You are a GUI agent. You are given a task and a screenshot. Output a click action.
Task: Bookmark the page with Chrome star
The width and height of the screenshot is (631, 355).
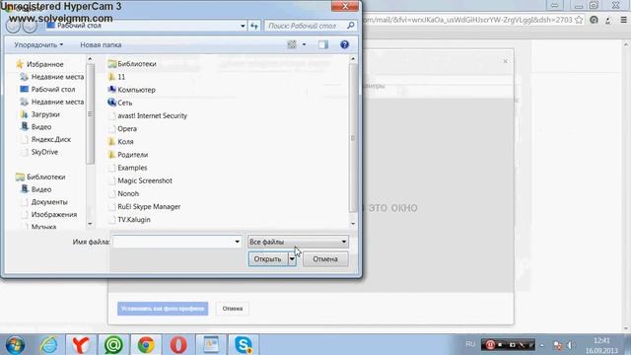click(579, 20)
